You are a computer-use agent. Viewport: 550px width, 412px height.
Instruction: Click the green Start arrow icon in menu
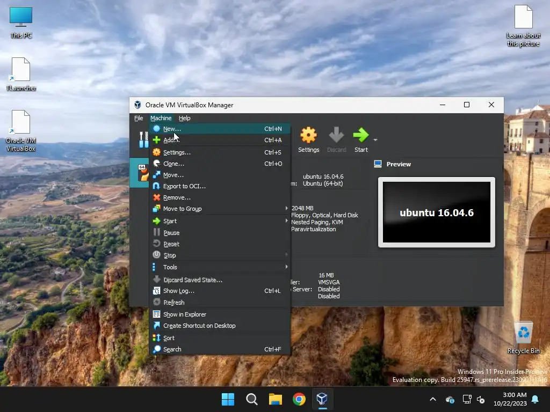pos(156,220)
